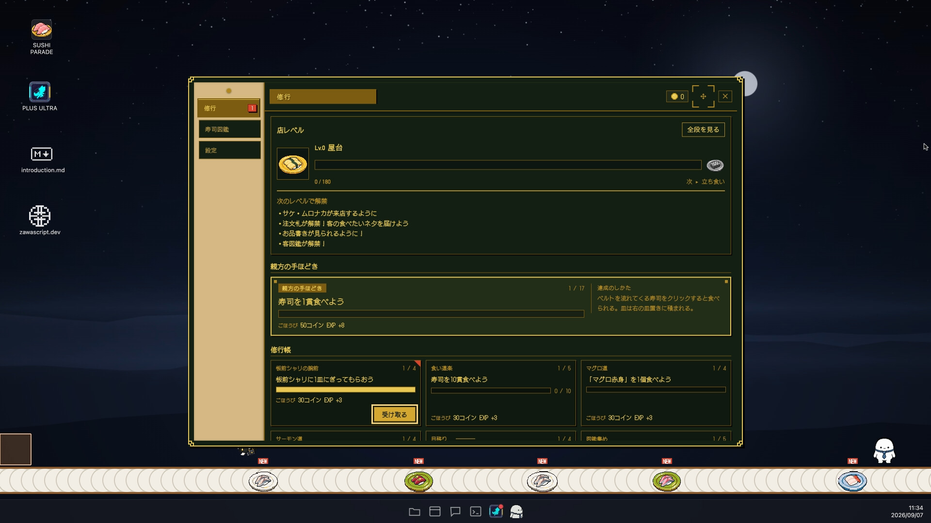Click the 板前シャリに1皿にぎってもらおう mission title
This screenshot has width=931, height=523.
324,380
